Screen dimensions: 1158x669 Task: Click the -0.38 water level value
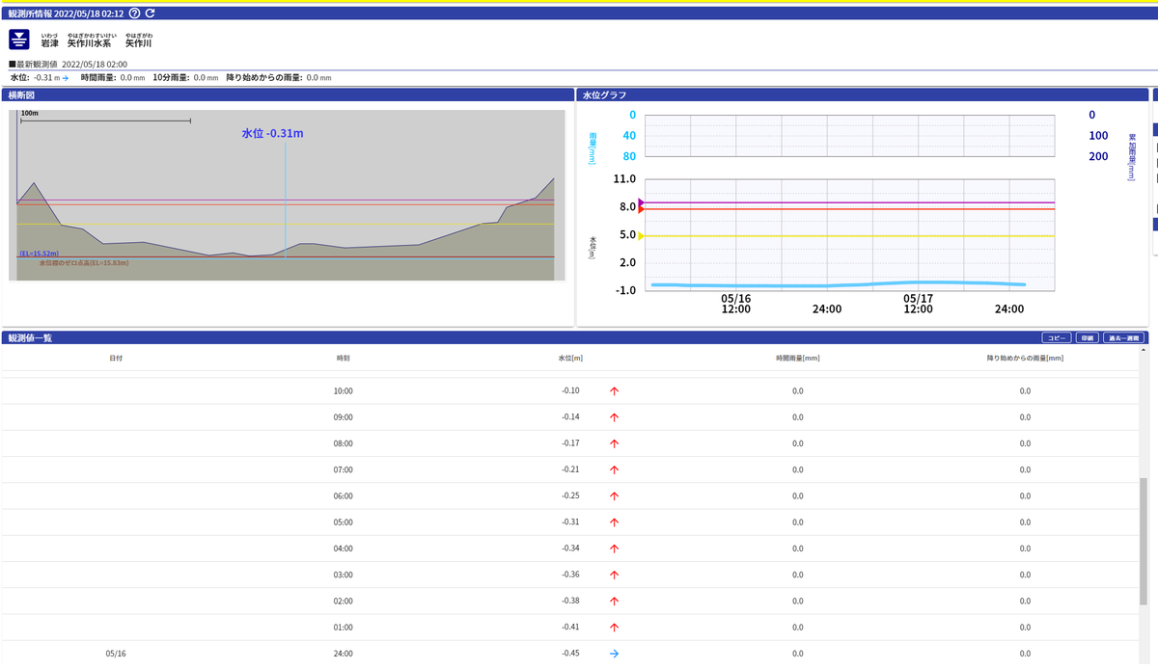[x=570, y=601]
